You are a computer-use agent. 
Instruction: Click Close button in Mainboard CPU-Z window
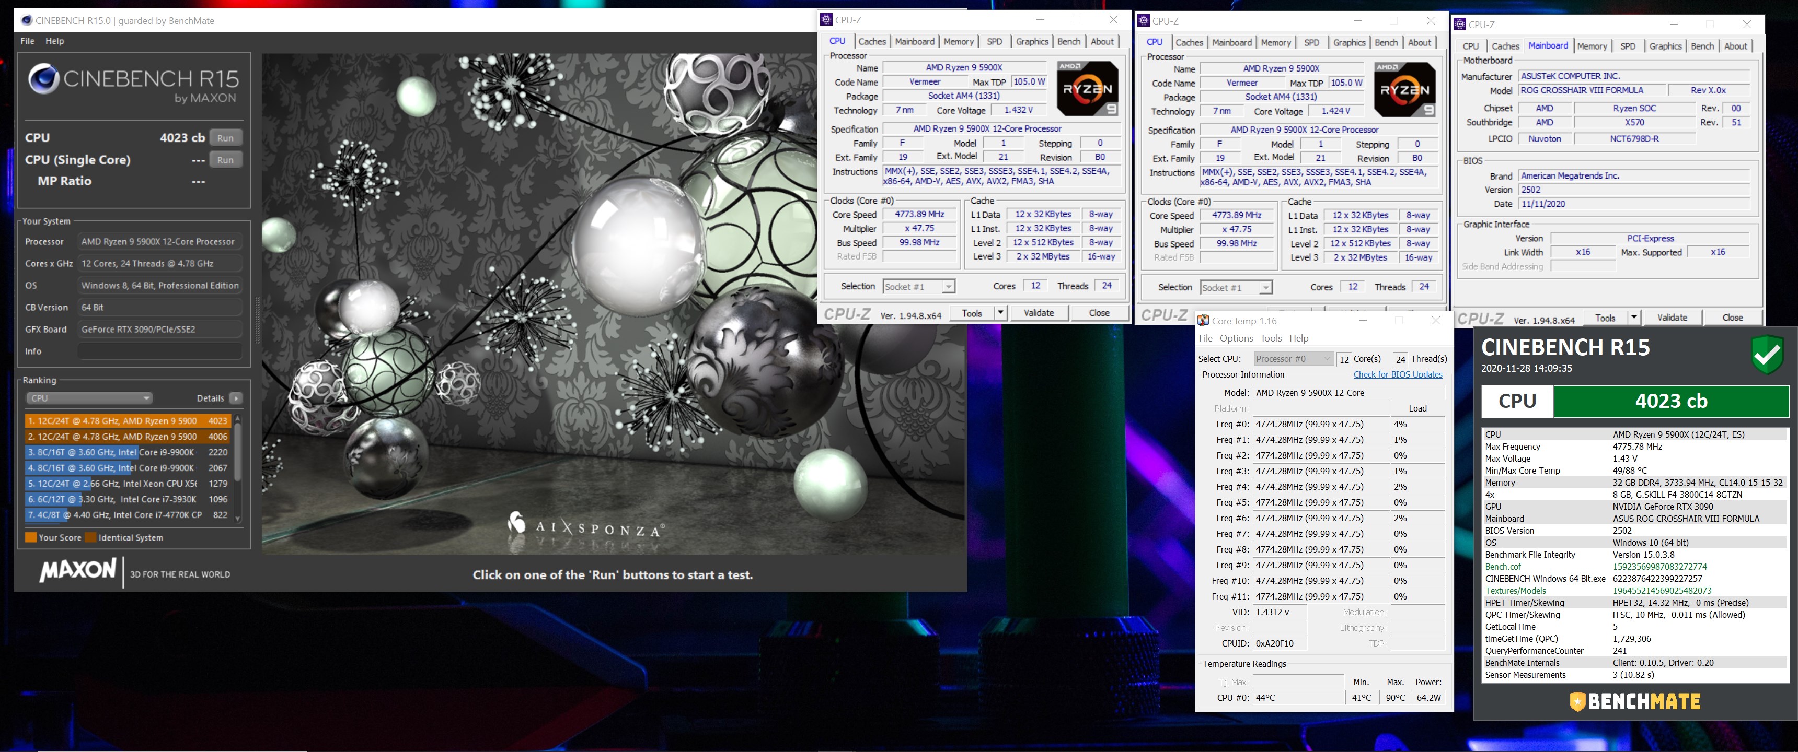point(1732,318)
